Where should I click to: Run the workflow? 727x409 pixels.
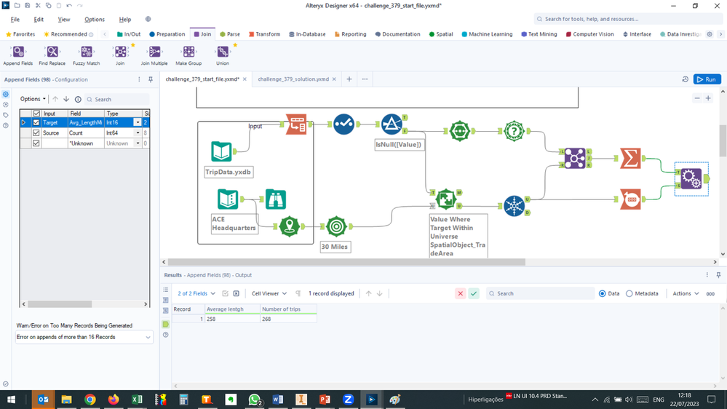click(x=707, y=79)
